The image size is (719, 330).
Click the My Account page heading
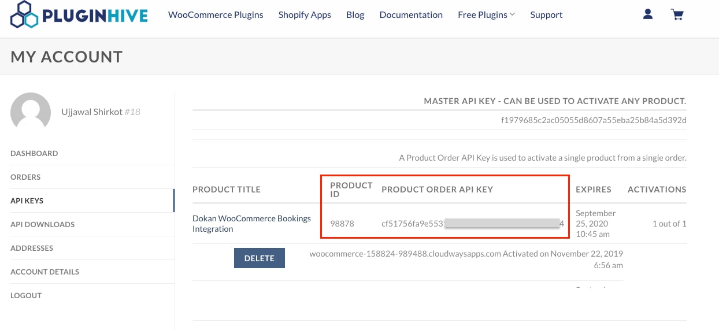(x=66, y=57)
